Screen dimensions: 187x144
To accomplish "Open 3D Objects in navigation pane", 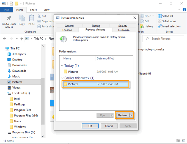I will [x=16, y=54].
